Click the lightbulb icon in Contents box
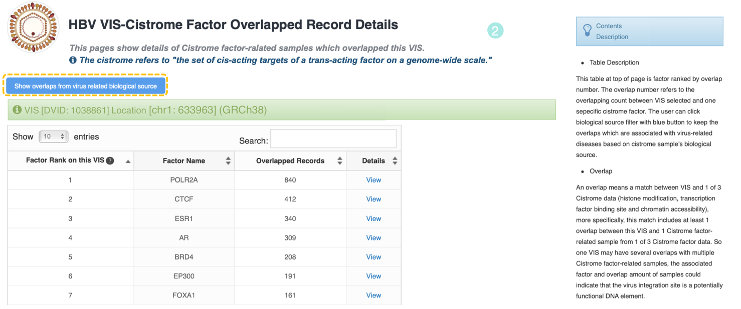 pyautogui.click(x=587, y=31)
